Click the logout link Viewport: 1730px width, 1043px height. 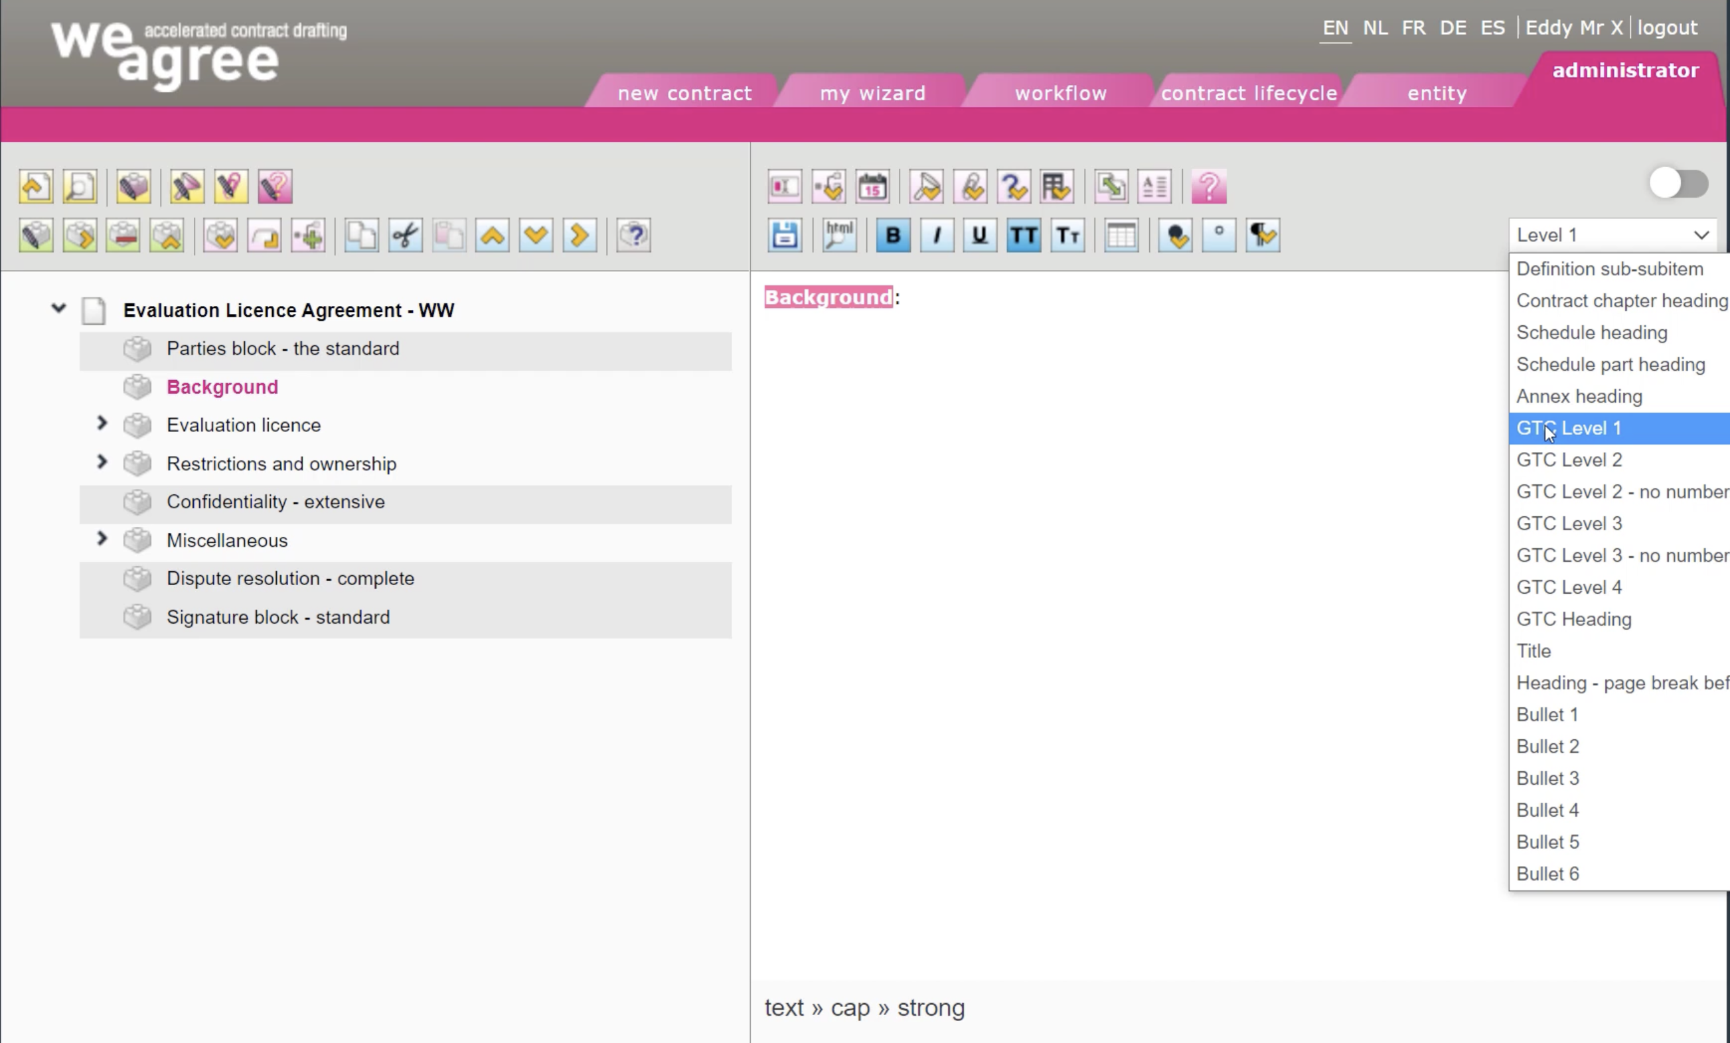tap(1668, 27)
